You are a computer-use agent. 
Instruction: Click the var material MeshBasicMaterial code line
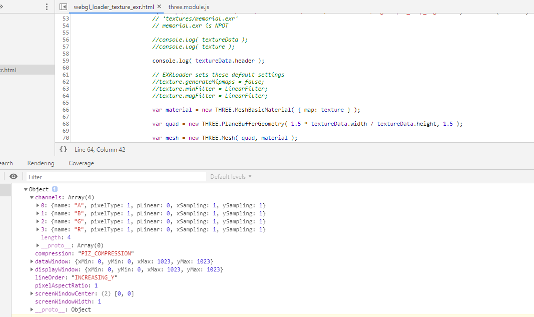256,110
